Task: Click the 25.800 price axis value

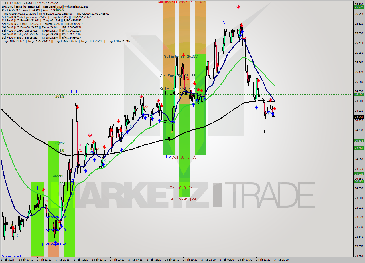Action: 359,4
